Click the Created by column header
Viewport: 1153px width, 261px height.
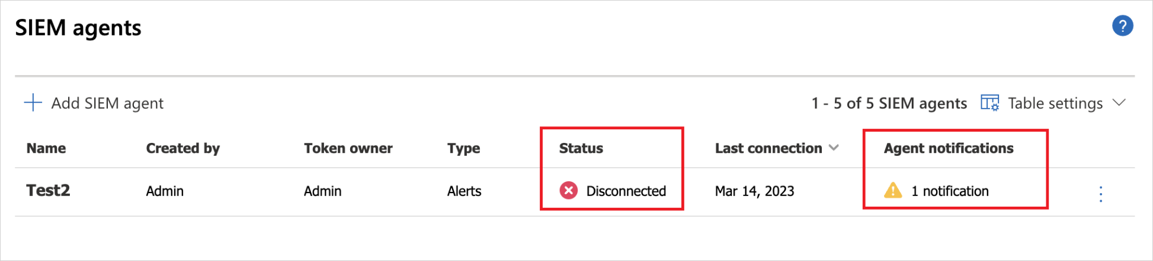pyautogui.click(x=182, y=148)
